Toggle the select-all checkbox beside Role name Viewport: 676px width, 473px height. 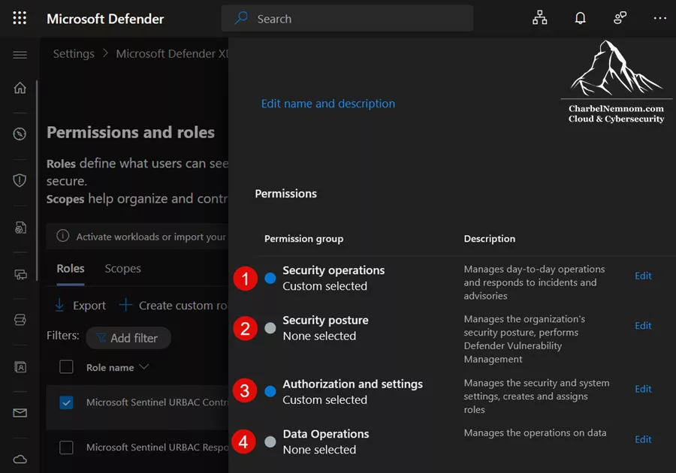pos(66,367)
